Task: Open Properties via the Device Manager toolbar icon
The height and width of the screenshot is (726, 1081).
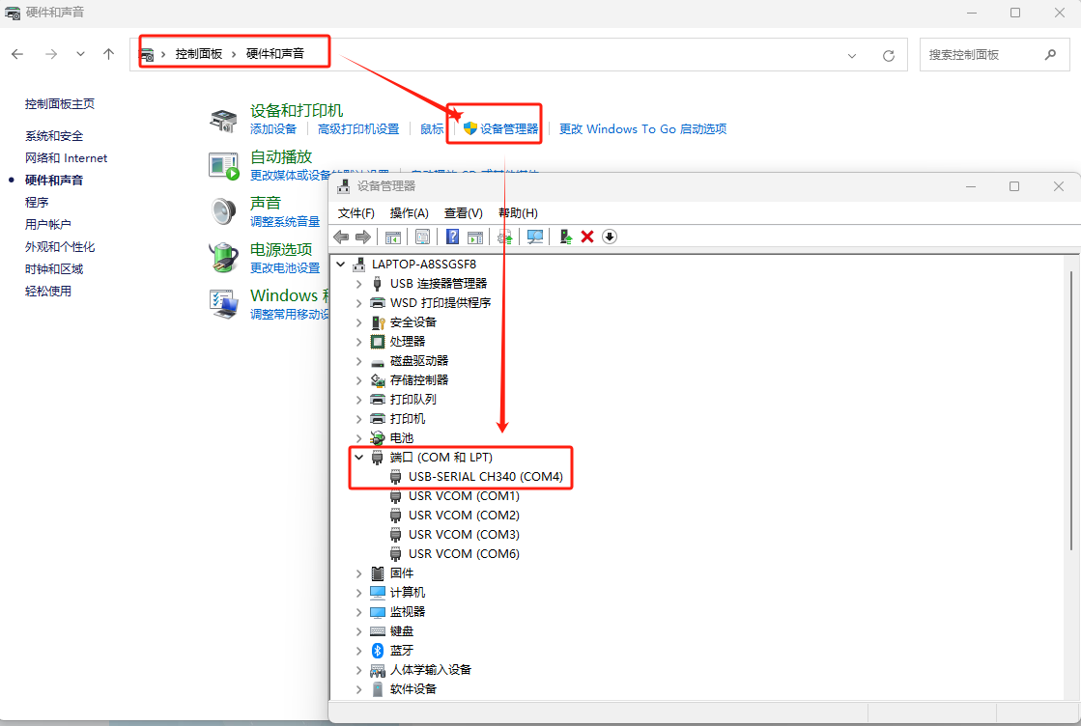Action: point(422,237)
